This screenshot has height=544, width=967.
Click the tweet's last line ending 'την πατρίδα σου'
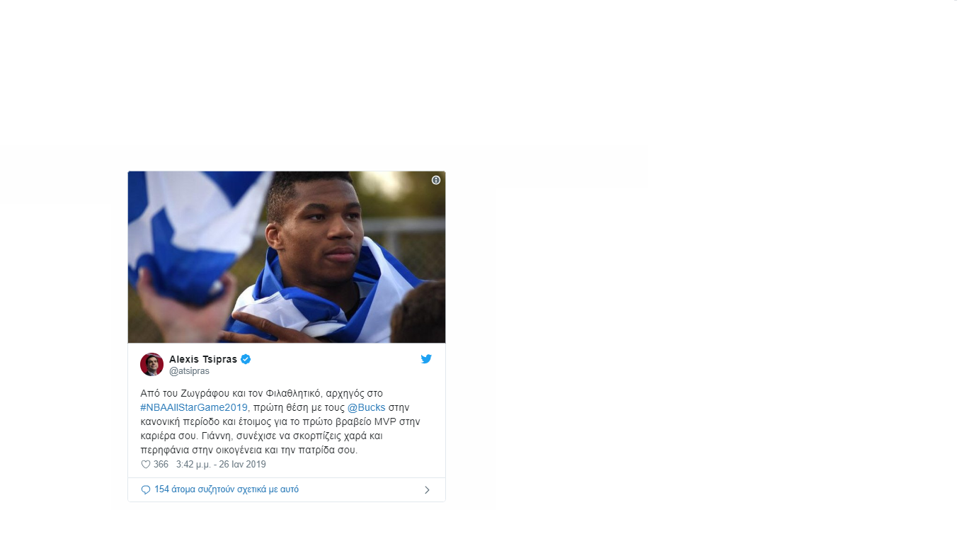(249, 450)
